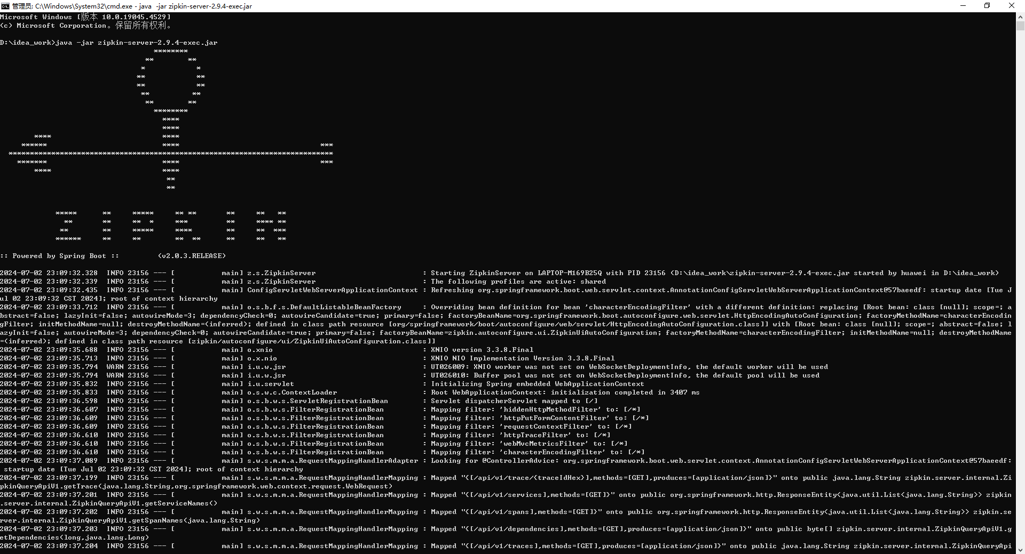
Task: Restore down the cmd window
Action: pos(987,6)
